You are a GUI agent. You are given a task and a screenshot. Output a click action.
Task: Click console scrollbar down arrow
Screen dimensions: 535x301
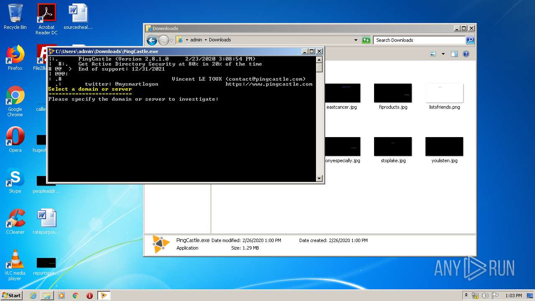pyautogui.click(x=319, y=179)
